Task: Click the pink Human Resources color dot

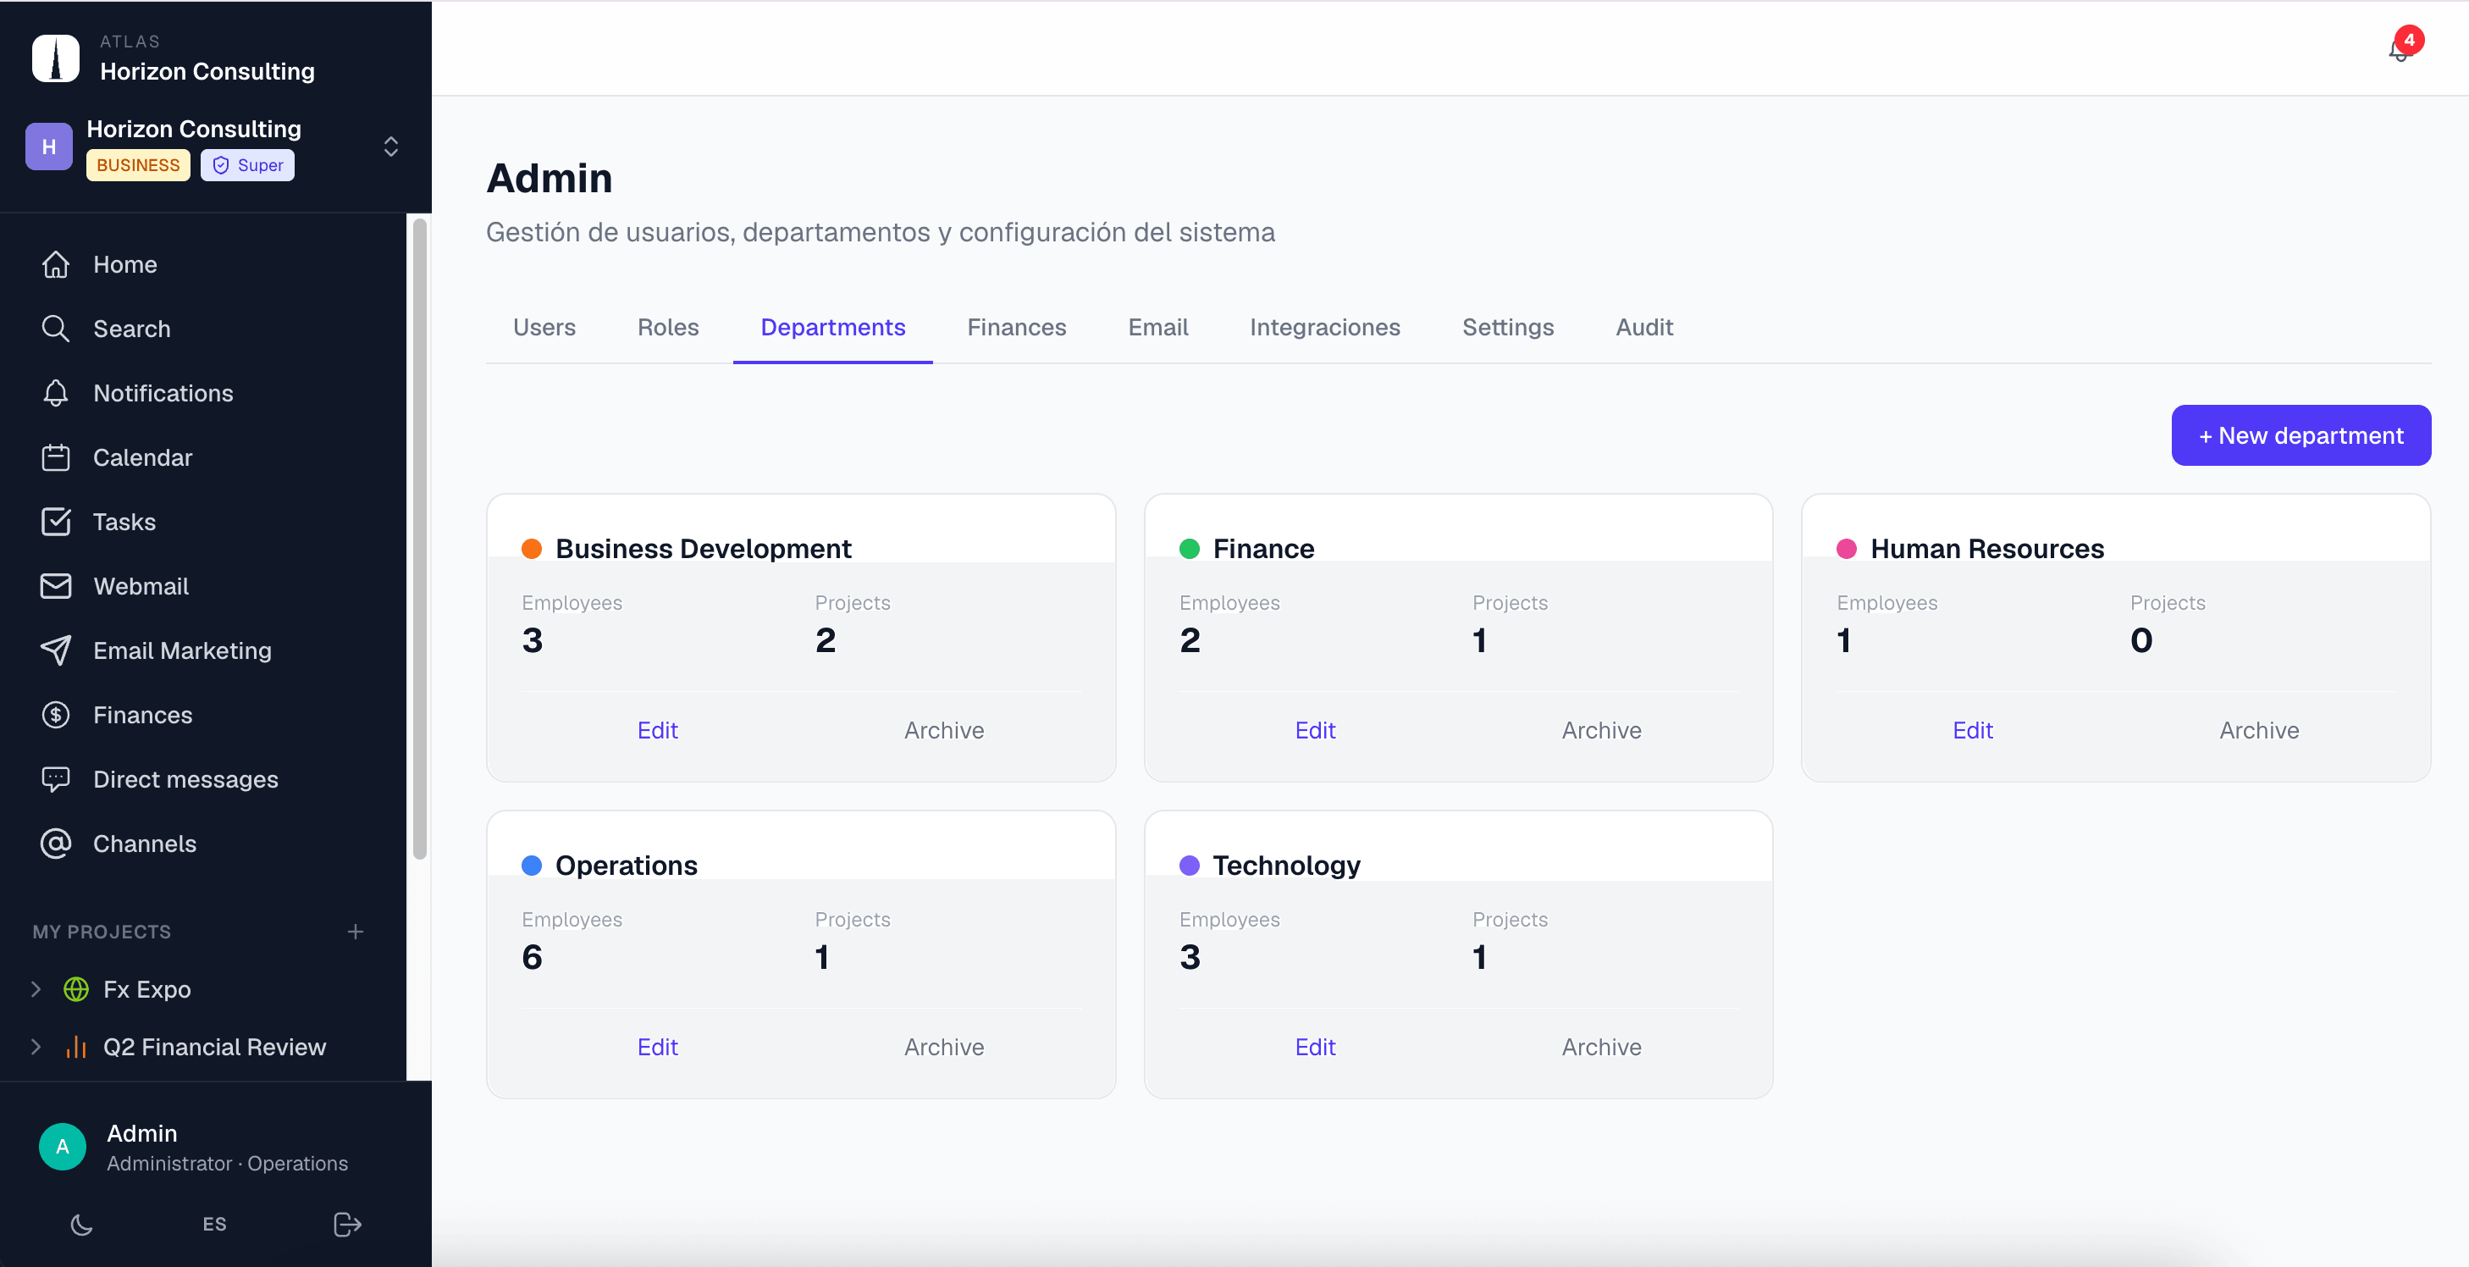Action: pos(1847,548)
